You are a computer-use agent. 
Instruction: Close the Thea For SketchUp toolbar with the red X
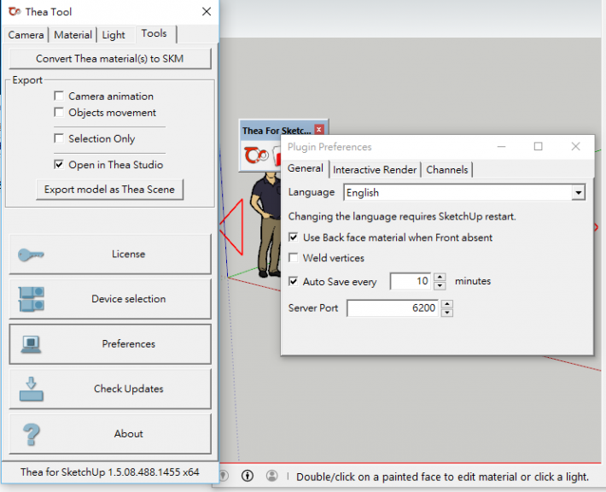319,129
